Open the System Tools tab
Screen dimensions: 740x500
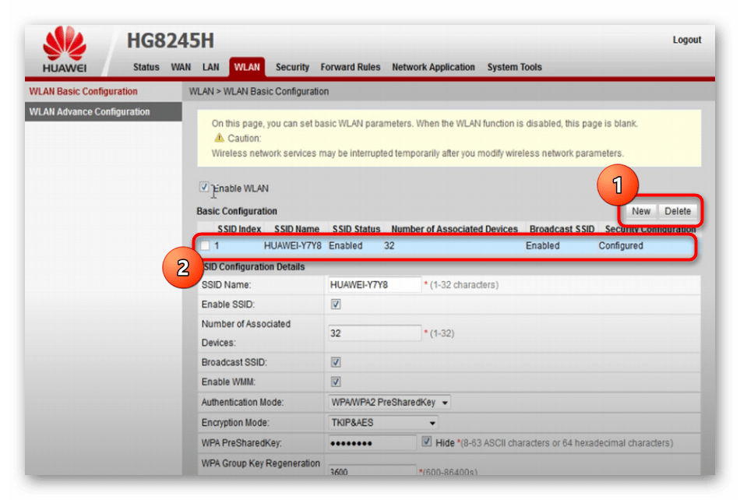514,67
